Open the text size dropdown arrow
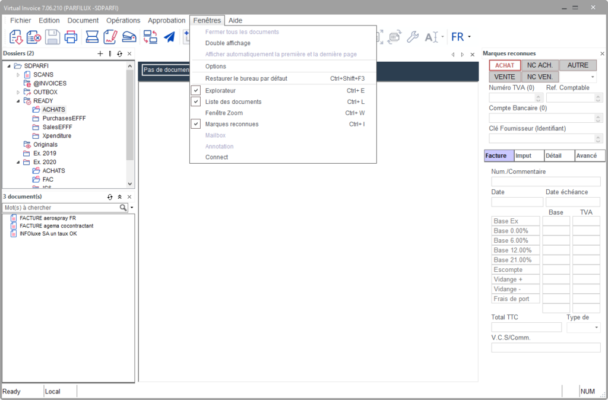 point(442,37)
